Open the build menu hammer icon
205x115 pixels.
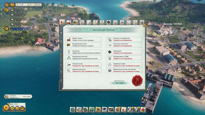(x=79, y=110)
